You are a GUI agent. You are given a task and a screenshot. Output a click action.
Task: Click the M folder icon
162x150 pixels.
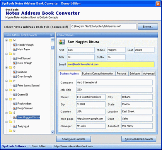tap(10, 40)
